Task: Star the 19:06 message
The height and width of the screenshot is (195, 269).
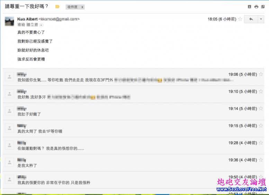Action: click(x=261, y=74)
